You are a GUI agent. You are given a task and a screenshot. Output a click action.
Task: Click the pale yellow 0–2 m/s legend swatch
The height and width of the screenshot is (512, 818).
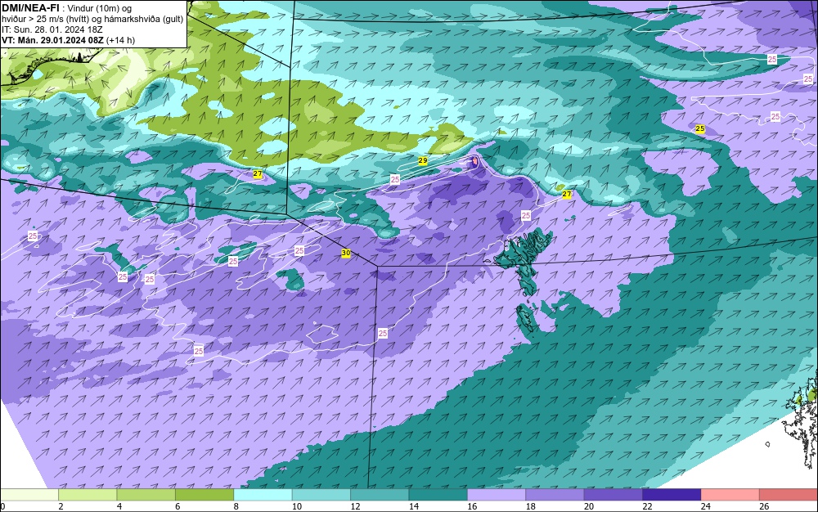pos(29,495)
